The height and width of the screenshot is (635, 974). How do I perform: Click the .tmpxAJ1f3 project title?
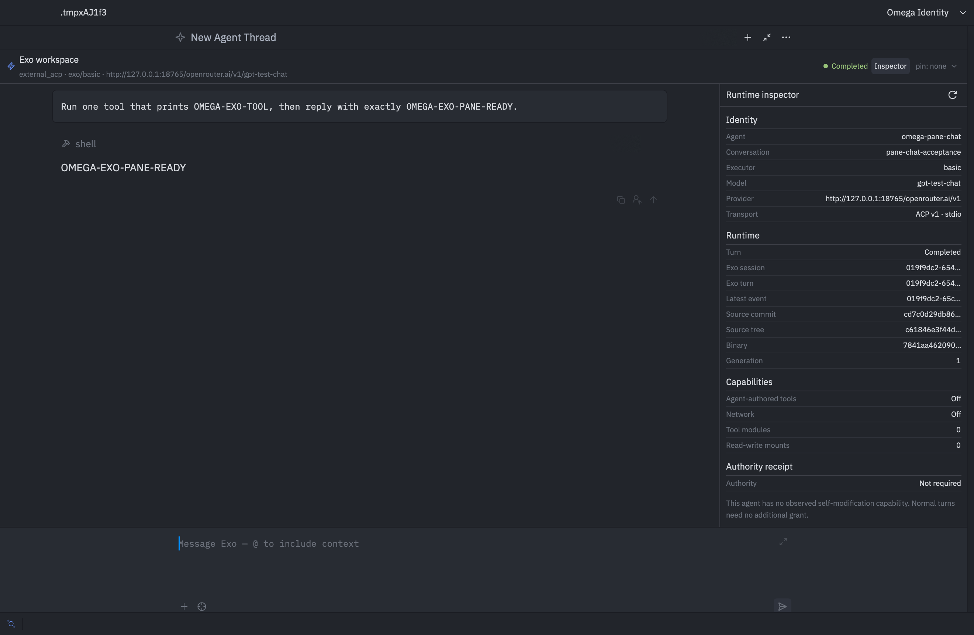point(83,13)
